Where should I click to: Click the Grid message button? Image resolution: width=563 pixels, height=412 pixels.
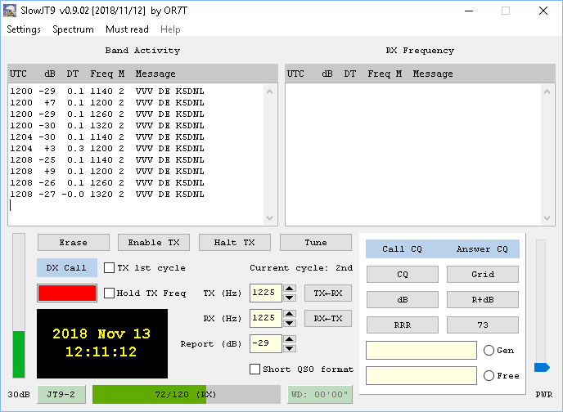point(483,275)
